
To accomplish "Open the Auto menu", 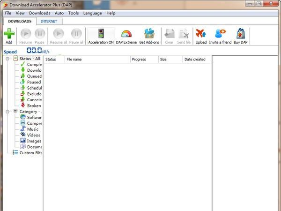I will 59,13.
